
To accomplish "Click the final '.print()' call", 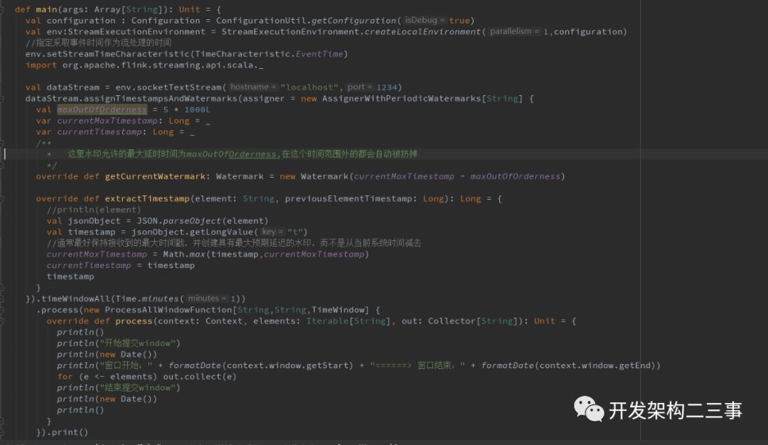I will tap(67, 432).
